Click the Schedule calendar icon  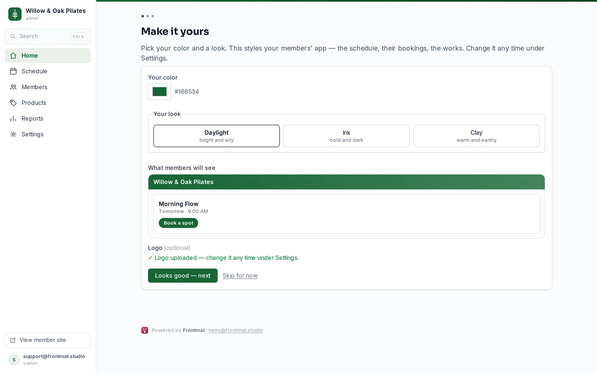[13, 71]
